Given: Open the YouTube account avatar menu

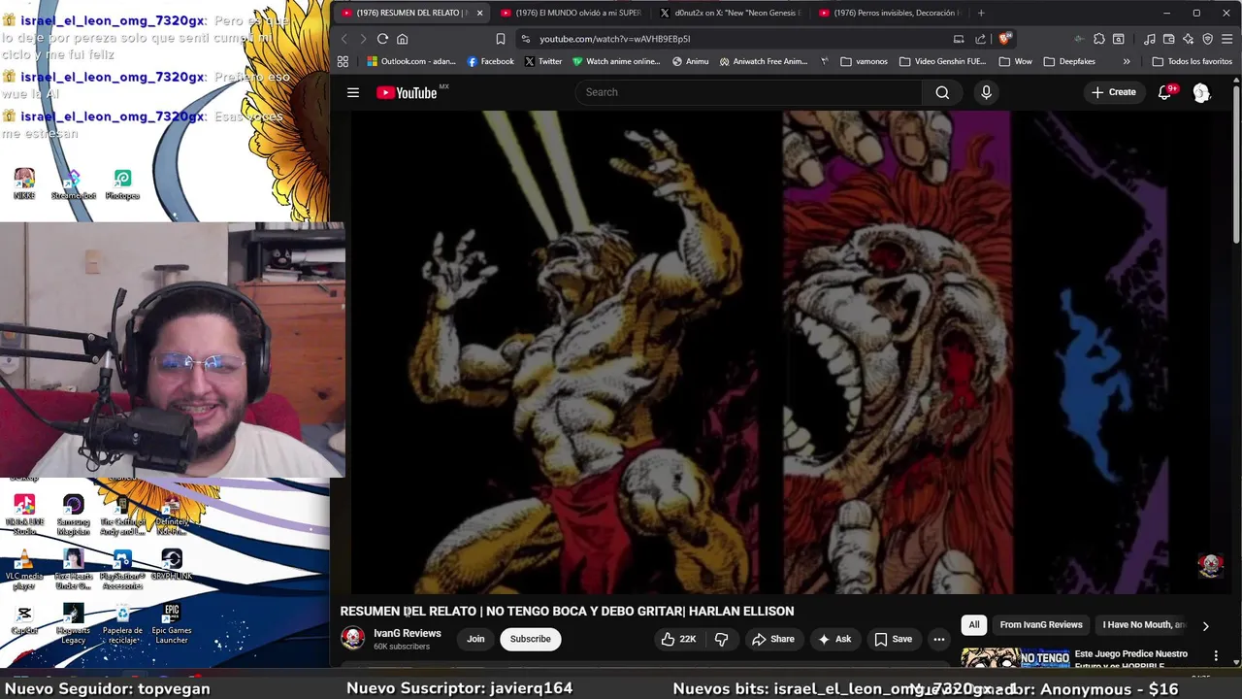Looking at the screenshot, I should 1201,92.
